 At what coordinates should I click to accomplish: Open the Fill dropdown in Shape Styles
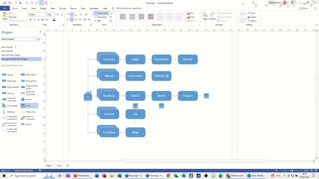click(191, 13)
